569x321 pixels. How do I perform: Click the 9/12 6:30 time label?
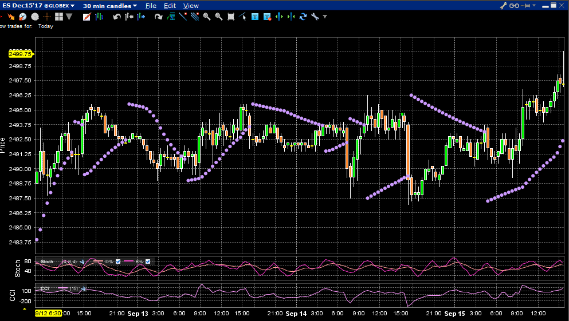coord(48,313)
